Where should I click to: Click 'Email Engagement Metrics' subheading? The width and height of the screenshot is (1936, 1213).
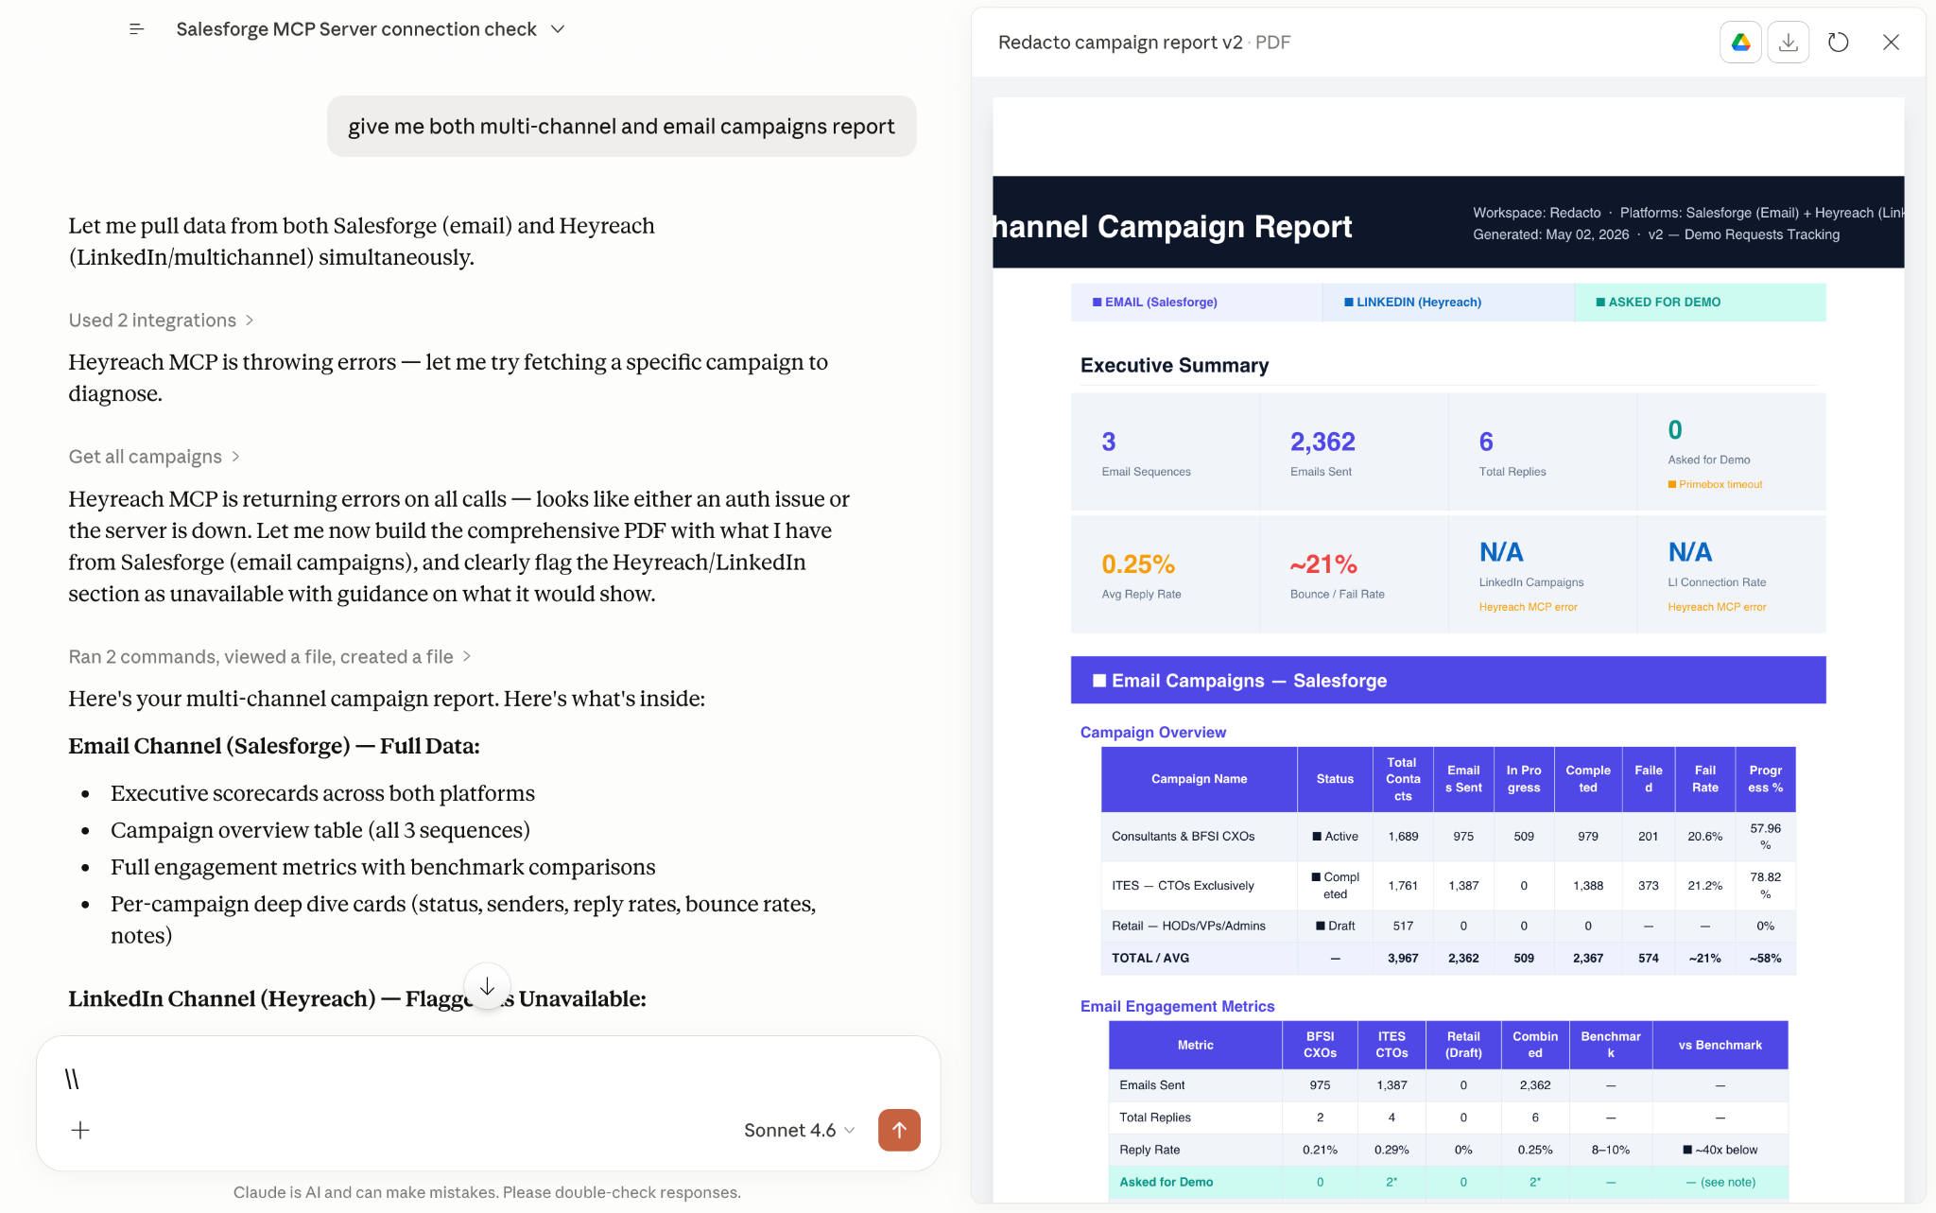click(1177, 1007)
